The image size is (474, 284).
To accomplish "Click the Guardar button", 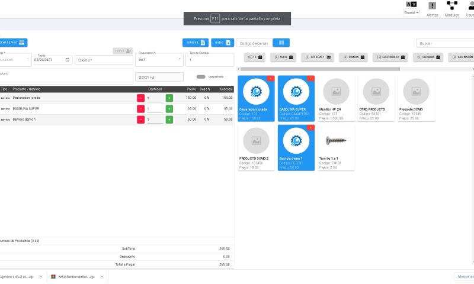I will click(x=195, y=43).
